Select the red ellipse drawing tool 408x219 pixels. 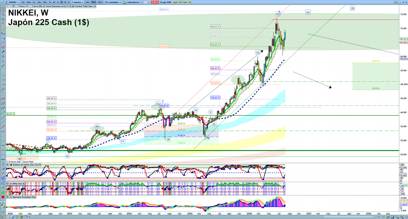[3, 99]
